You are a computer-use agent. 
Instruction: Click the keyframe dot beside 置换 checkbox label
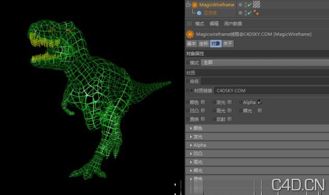(188, 119)
